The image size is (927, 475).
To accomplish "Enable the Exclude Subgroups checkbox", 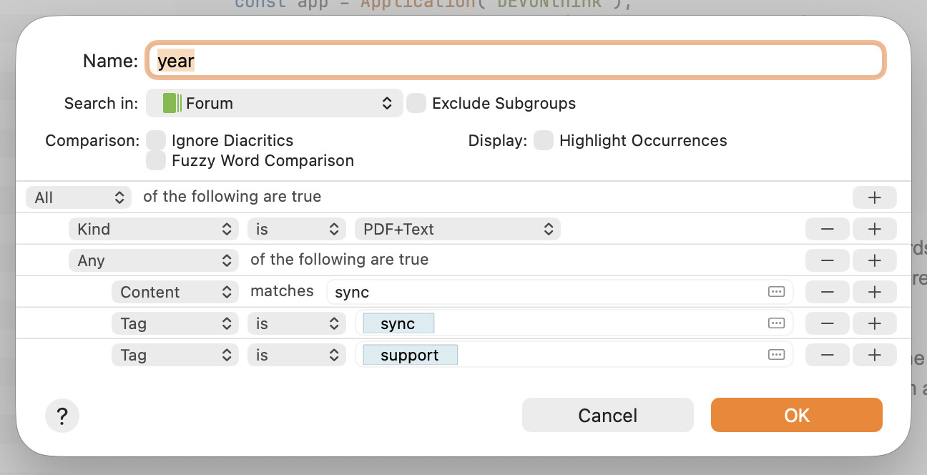I will click(416, 103).
